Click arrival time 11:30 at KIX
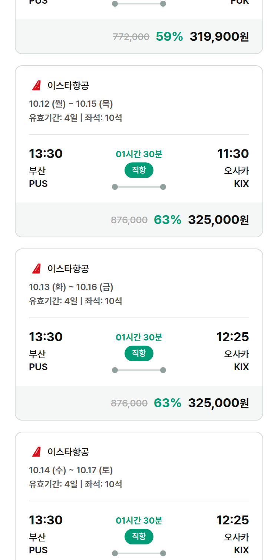This screenshot has width=278, height=560. tap(233, 154)
